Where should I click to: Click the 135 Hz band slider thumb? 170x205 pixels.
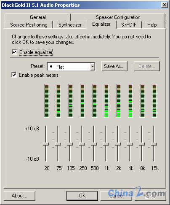(x=70, y=144)
